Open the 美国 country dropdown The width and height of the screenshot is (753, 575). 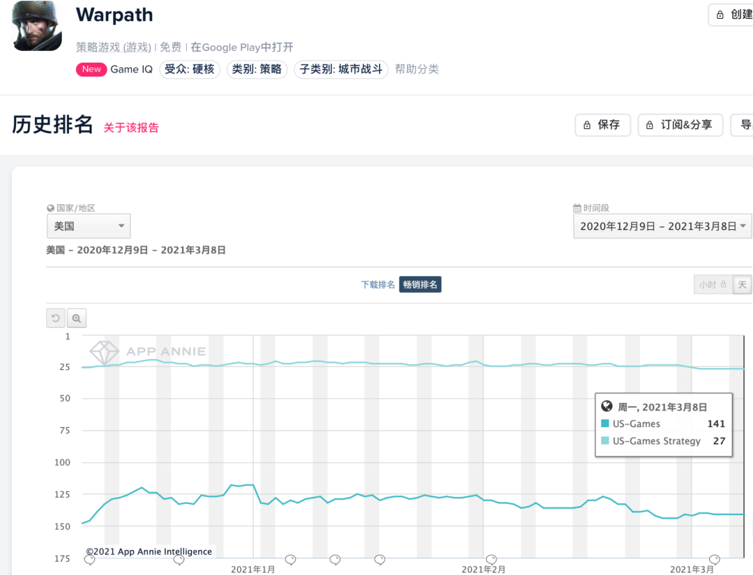(x=89, y=226)
